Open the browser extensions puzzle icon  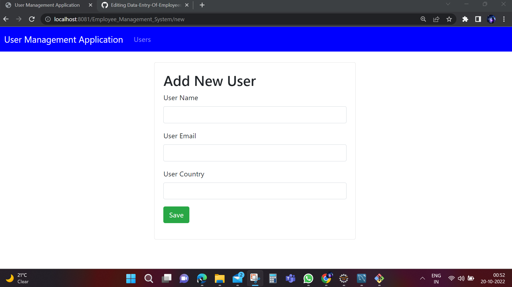pos(465,19)
